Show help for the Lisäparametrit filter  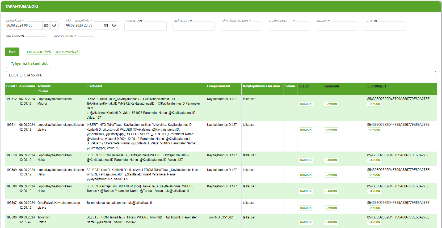click(x=294, y=21)
